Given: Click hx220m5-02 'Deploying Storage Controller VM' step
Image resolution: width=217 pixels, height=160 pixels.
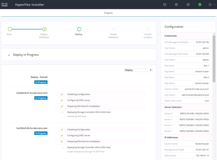Looking at the screenshot, I should (x=89, y=147).
